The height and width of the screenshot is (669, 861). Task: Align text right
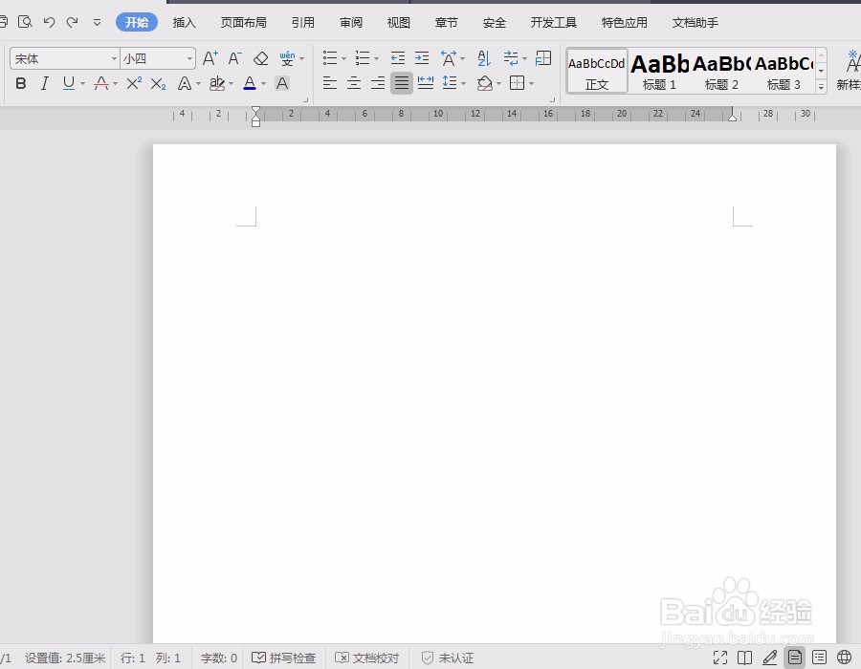[x=378, y=83]
